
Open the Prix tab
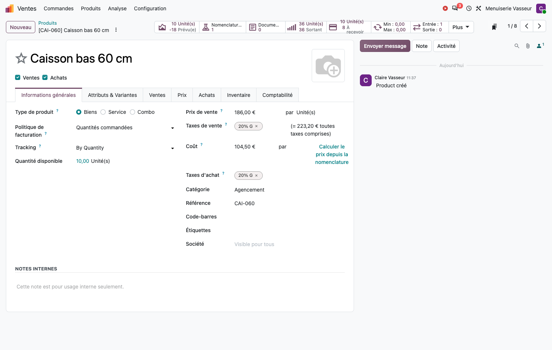pos(182,95)
